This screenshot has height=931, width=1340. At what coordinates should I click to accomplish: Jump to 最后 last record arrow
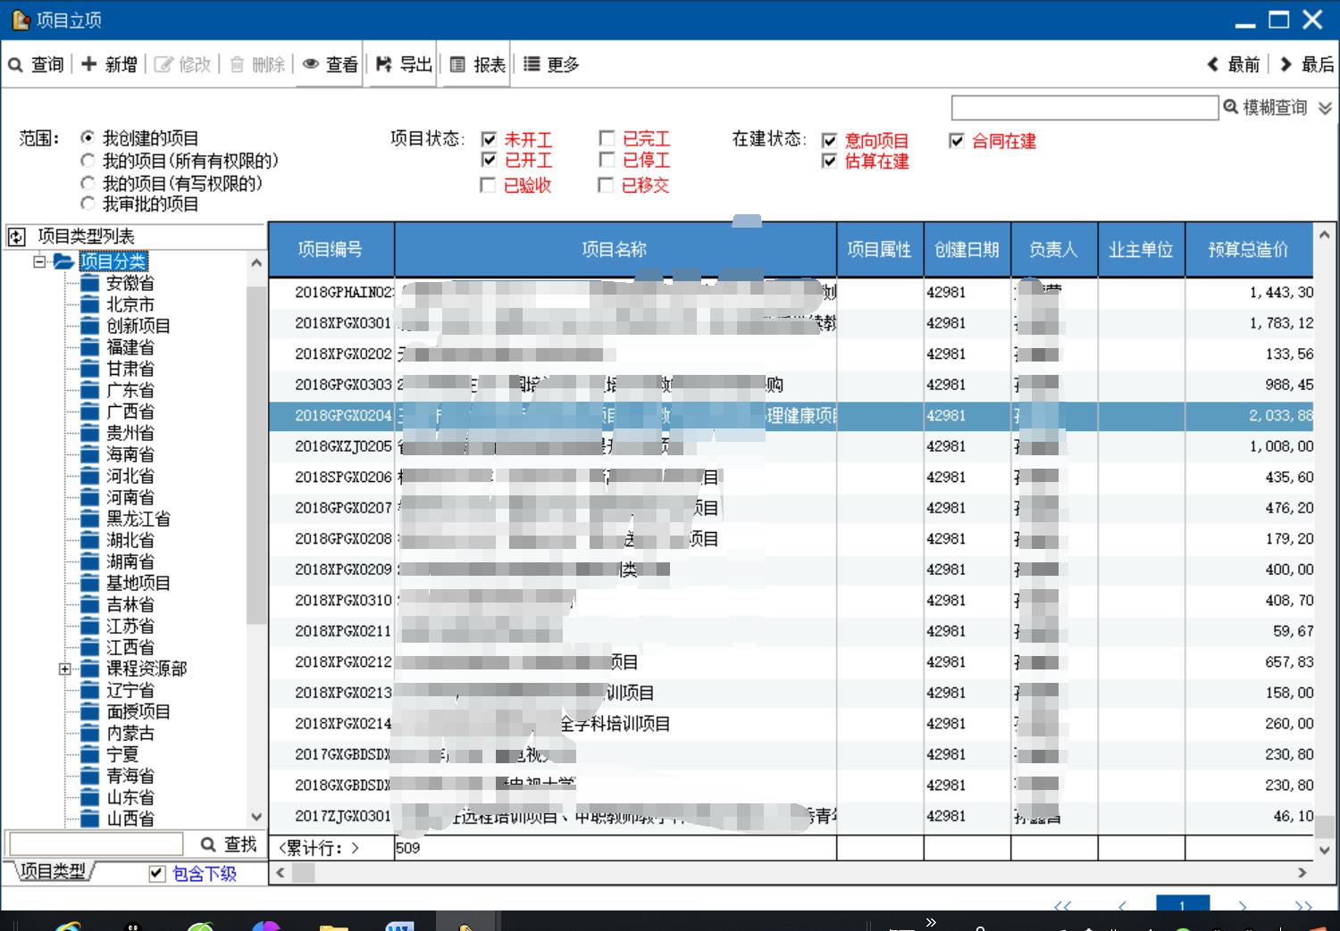[1286, 64]
